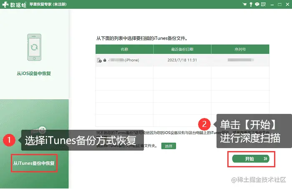Click the 选择 folder select button
Screen dimensions: 292x189
coord(169,146)
